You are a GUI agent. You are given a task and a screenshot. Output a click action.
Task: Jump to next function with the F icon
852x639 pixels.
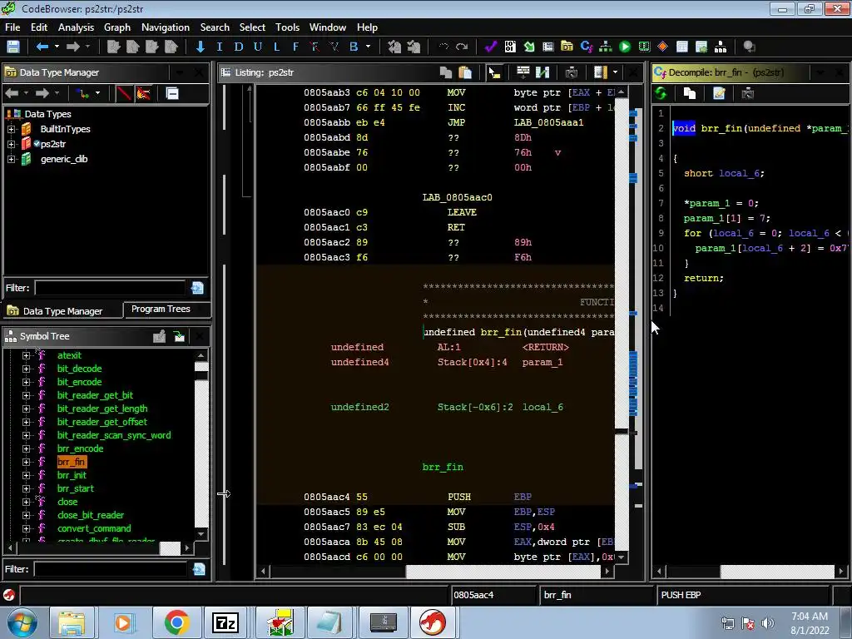(x=295, y=47)
